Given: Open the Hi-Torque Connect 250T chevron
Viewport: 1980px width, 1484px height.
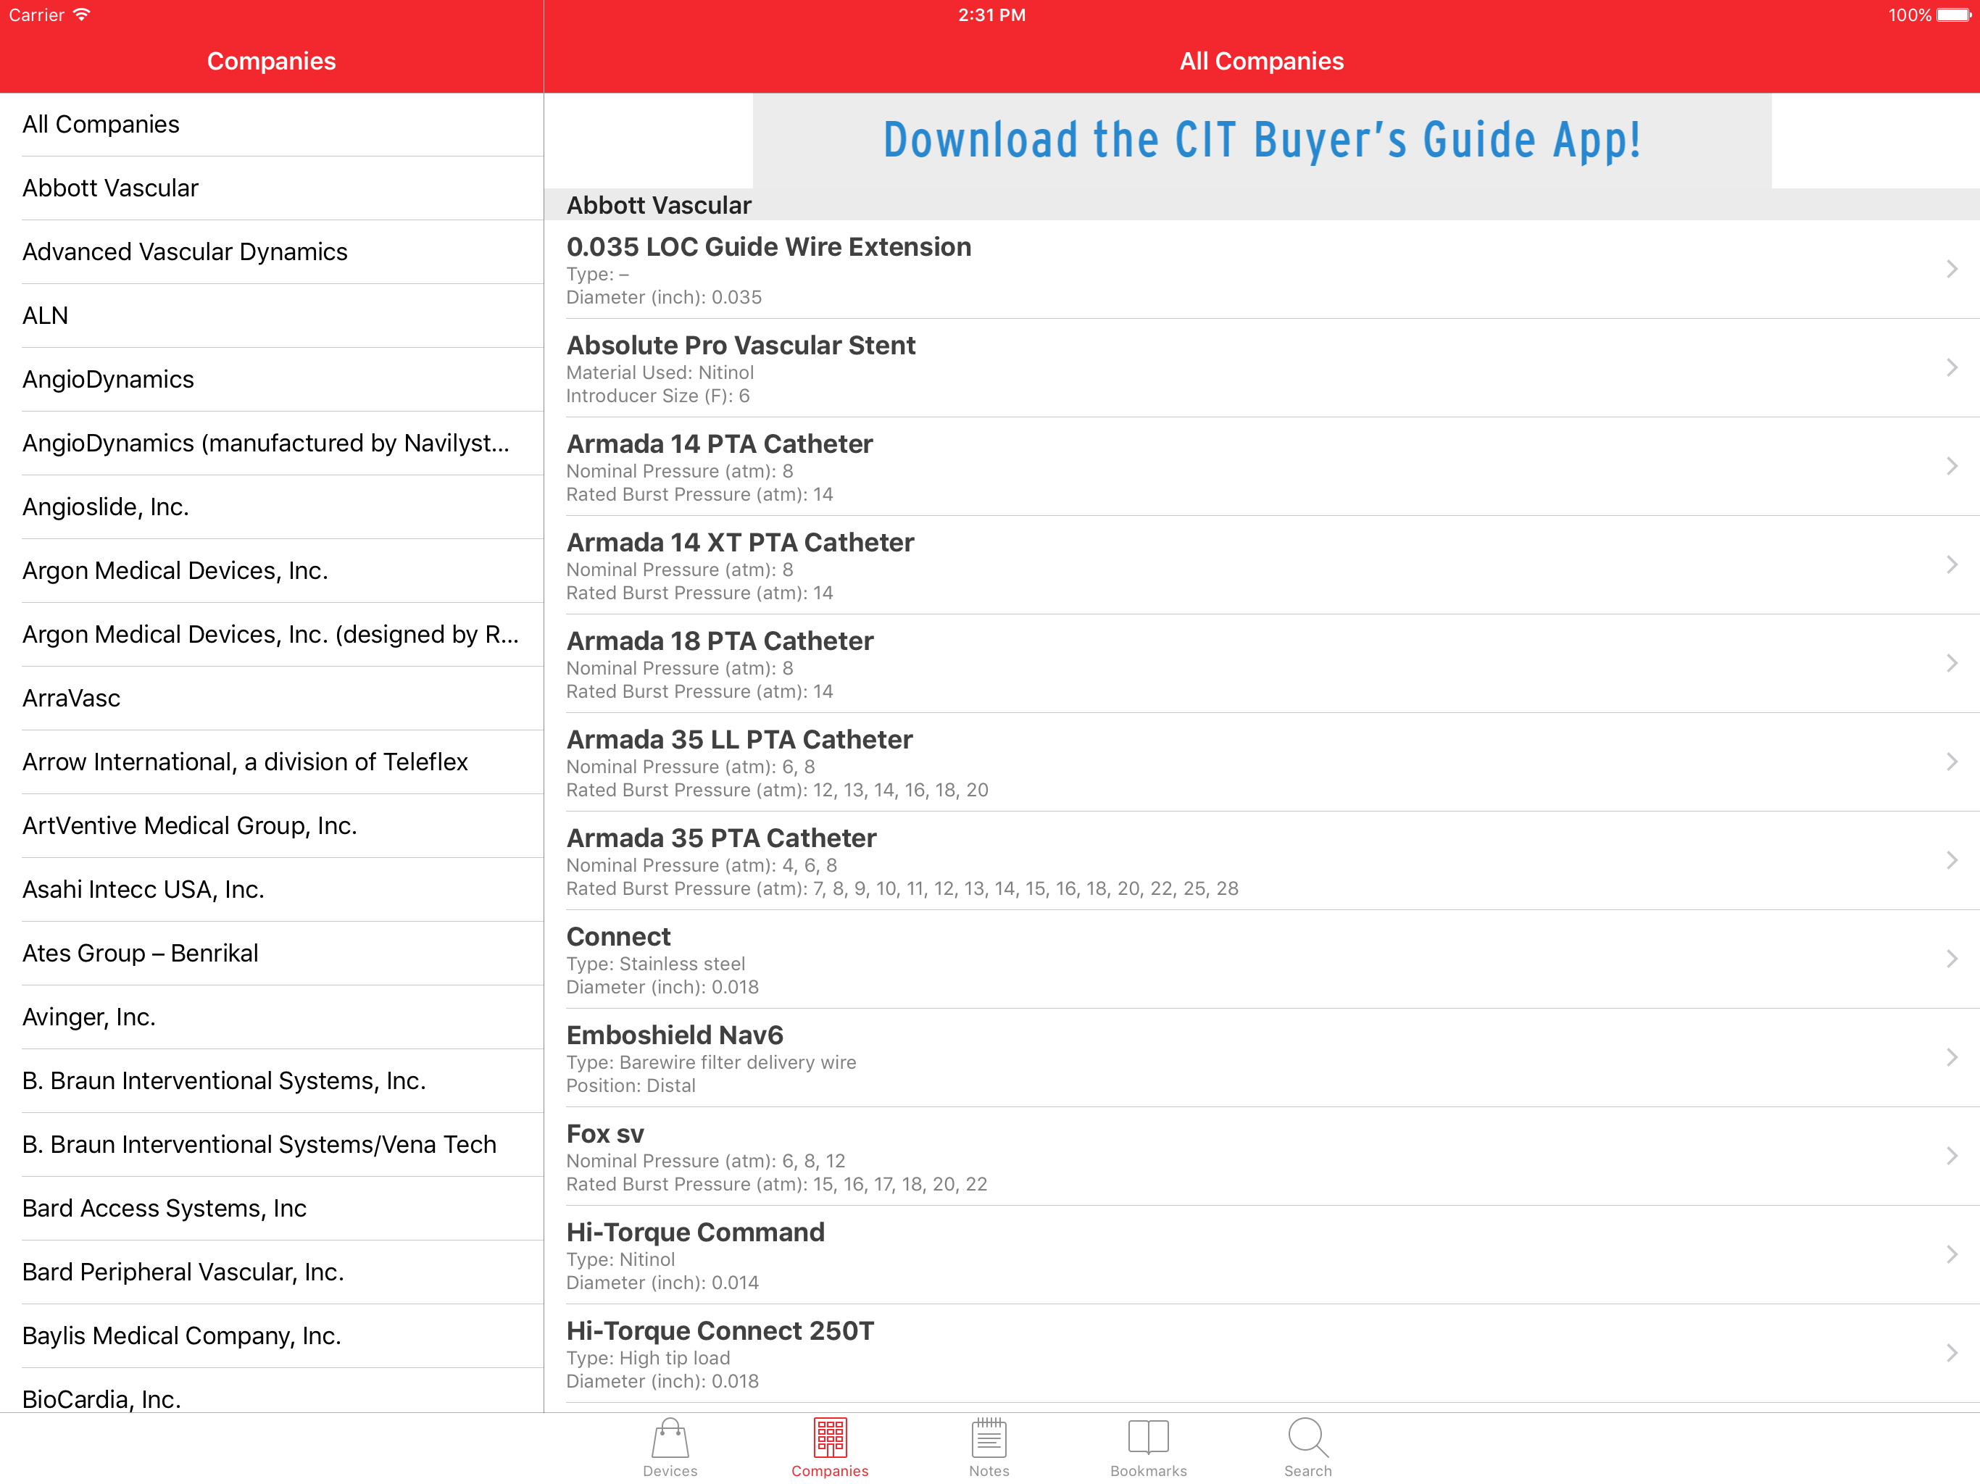Looking at the screenshot, I should point(1952,1352).
